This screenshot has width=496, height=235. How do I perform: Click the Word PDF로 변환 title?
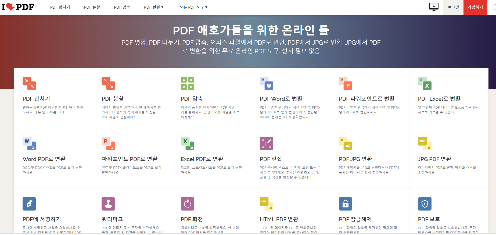click(44, 159)
